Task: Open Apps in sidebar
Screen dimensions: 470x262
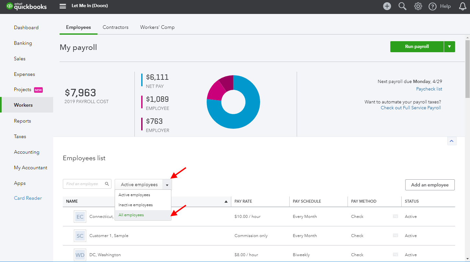Action: (20, 183)
